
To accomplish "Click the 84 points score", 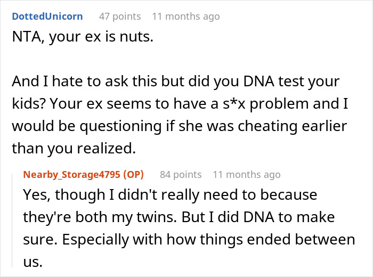I will pyautogui.click(x=181, y=174).
